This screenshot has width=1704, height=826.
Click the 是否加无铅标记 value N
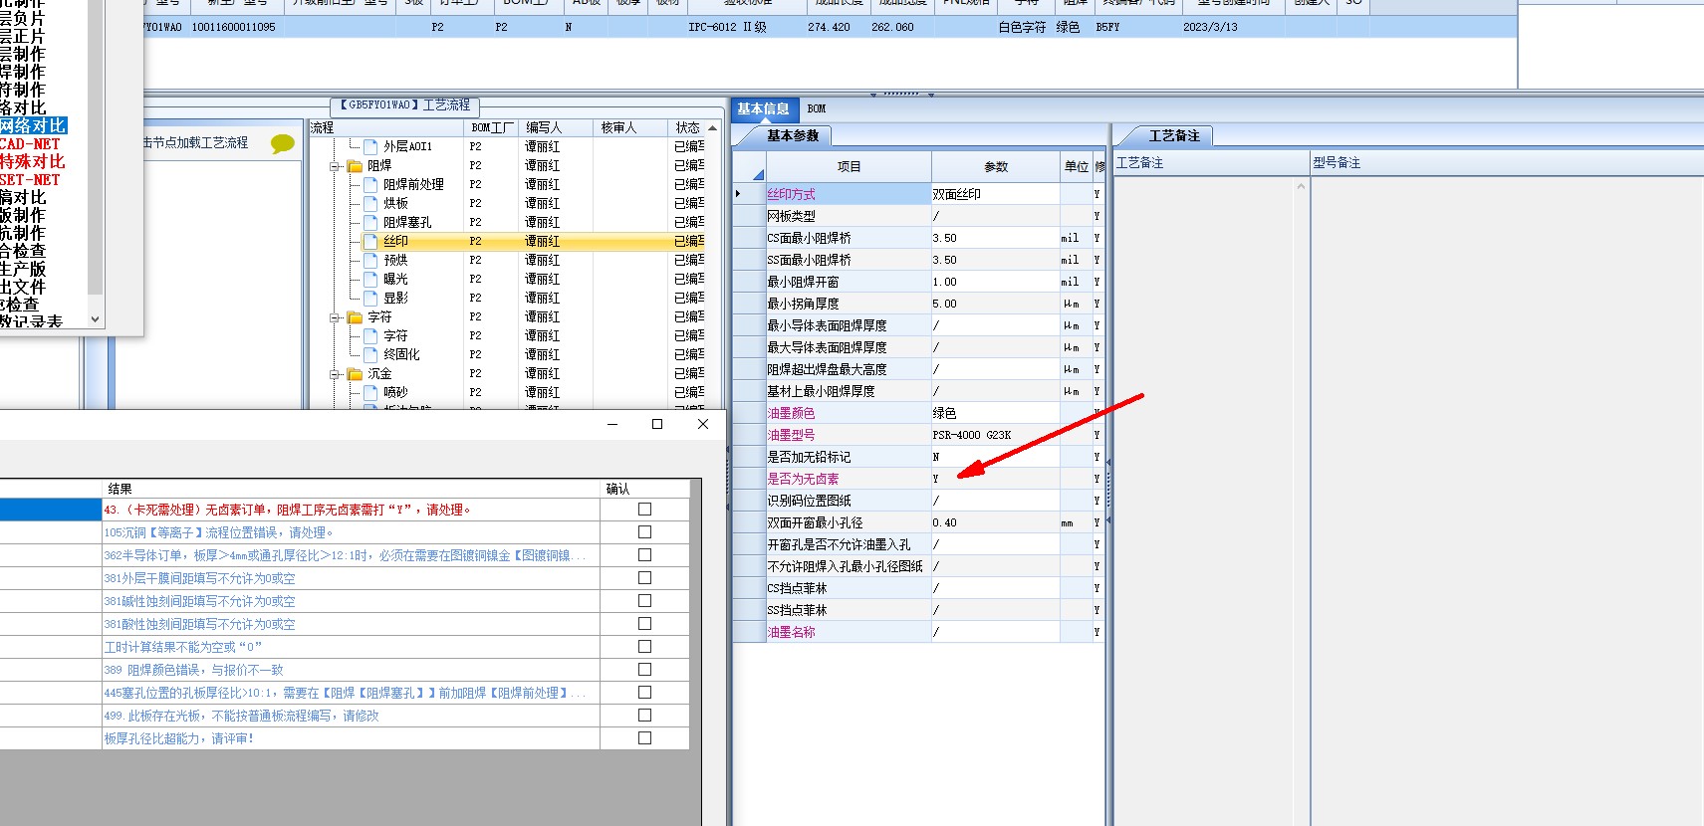pos(995,457)
